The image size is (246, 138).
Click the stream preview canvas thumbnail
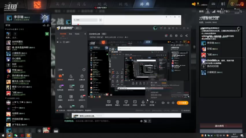(x=139, y=69)
